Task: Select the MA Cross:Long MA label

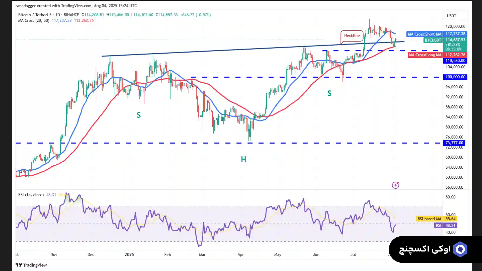Action: 425,55
